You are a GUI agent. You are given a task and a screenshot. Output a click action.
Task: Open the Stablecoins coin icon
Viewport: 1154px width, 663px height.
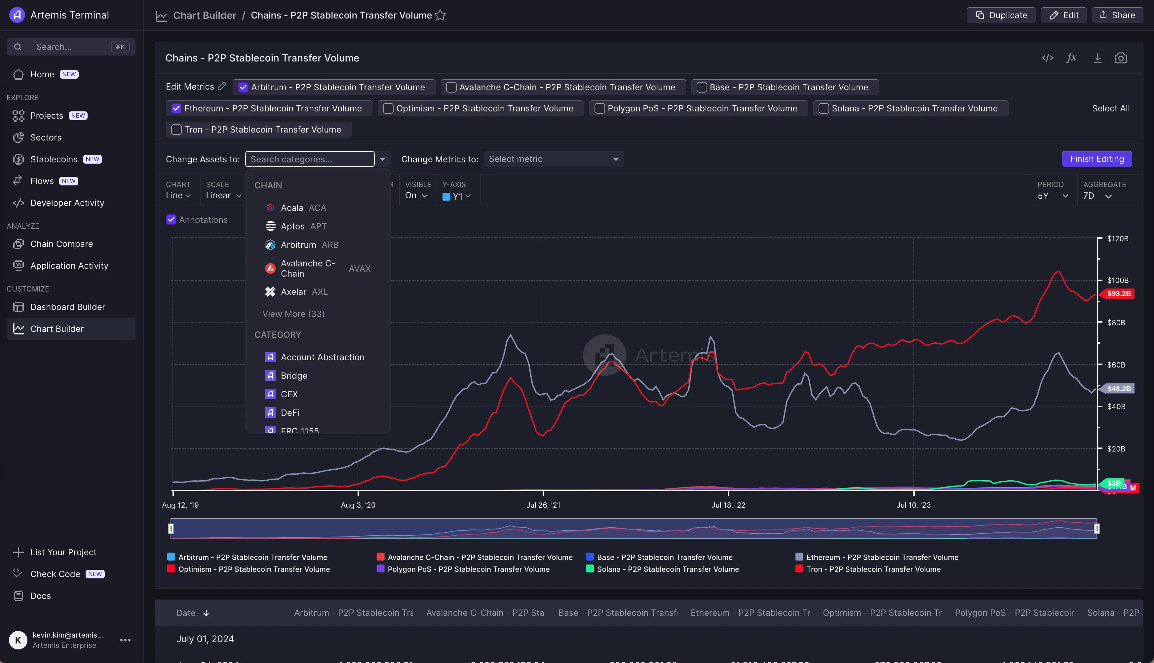(x=18, y=159)
